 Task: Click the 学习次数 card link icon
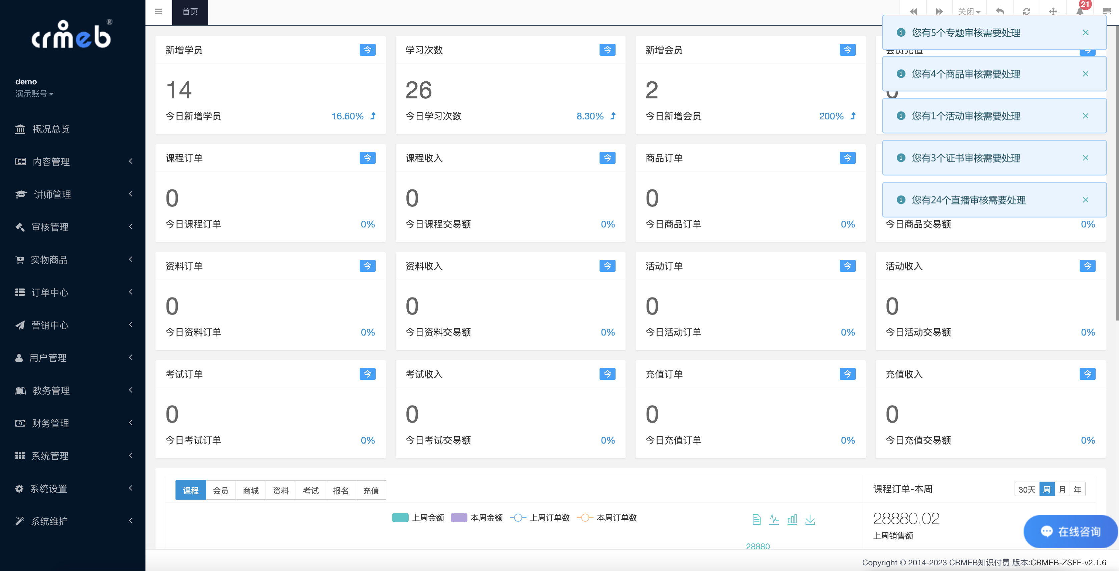607,50
